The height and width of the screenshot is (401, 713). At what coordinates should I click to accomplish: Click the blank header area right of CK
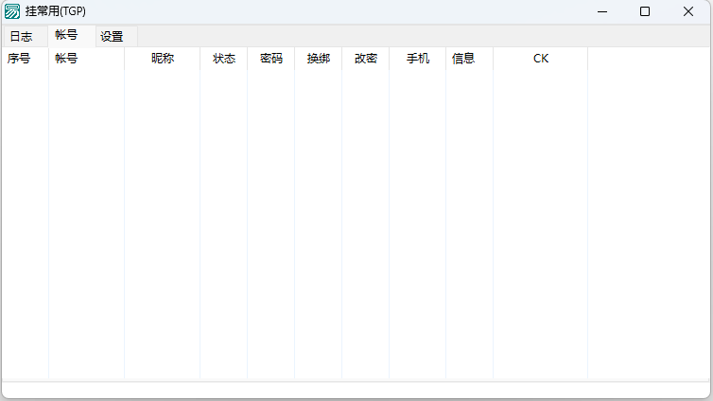[x=649, y=59]
